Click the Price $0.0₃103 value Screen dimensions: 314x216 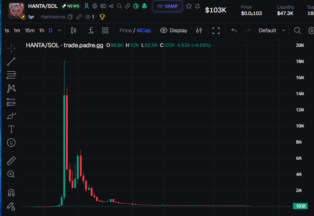click(x=251, y=13)
